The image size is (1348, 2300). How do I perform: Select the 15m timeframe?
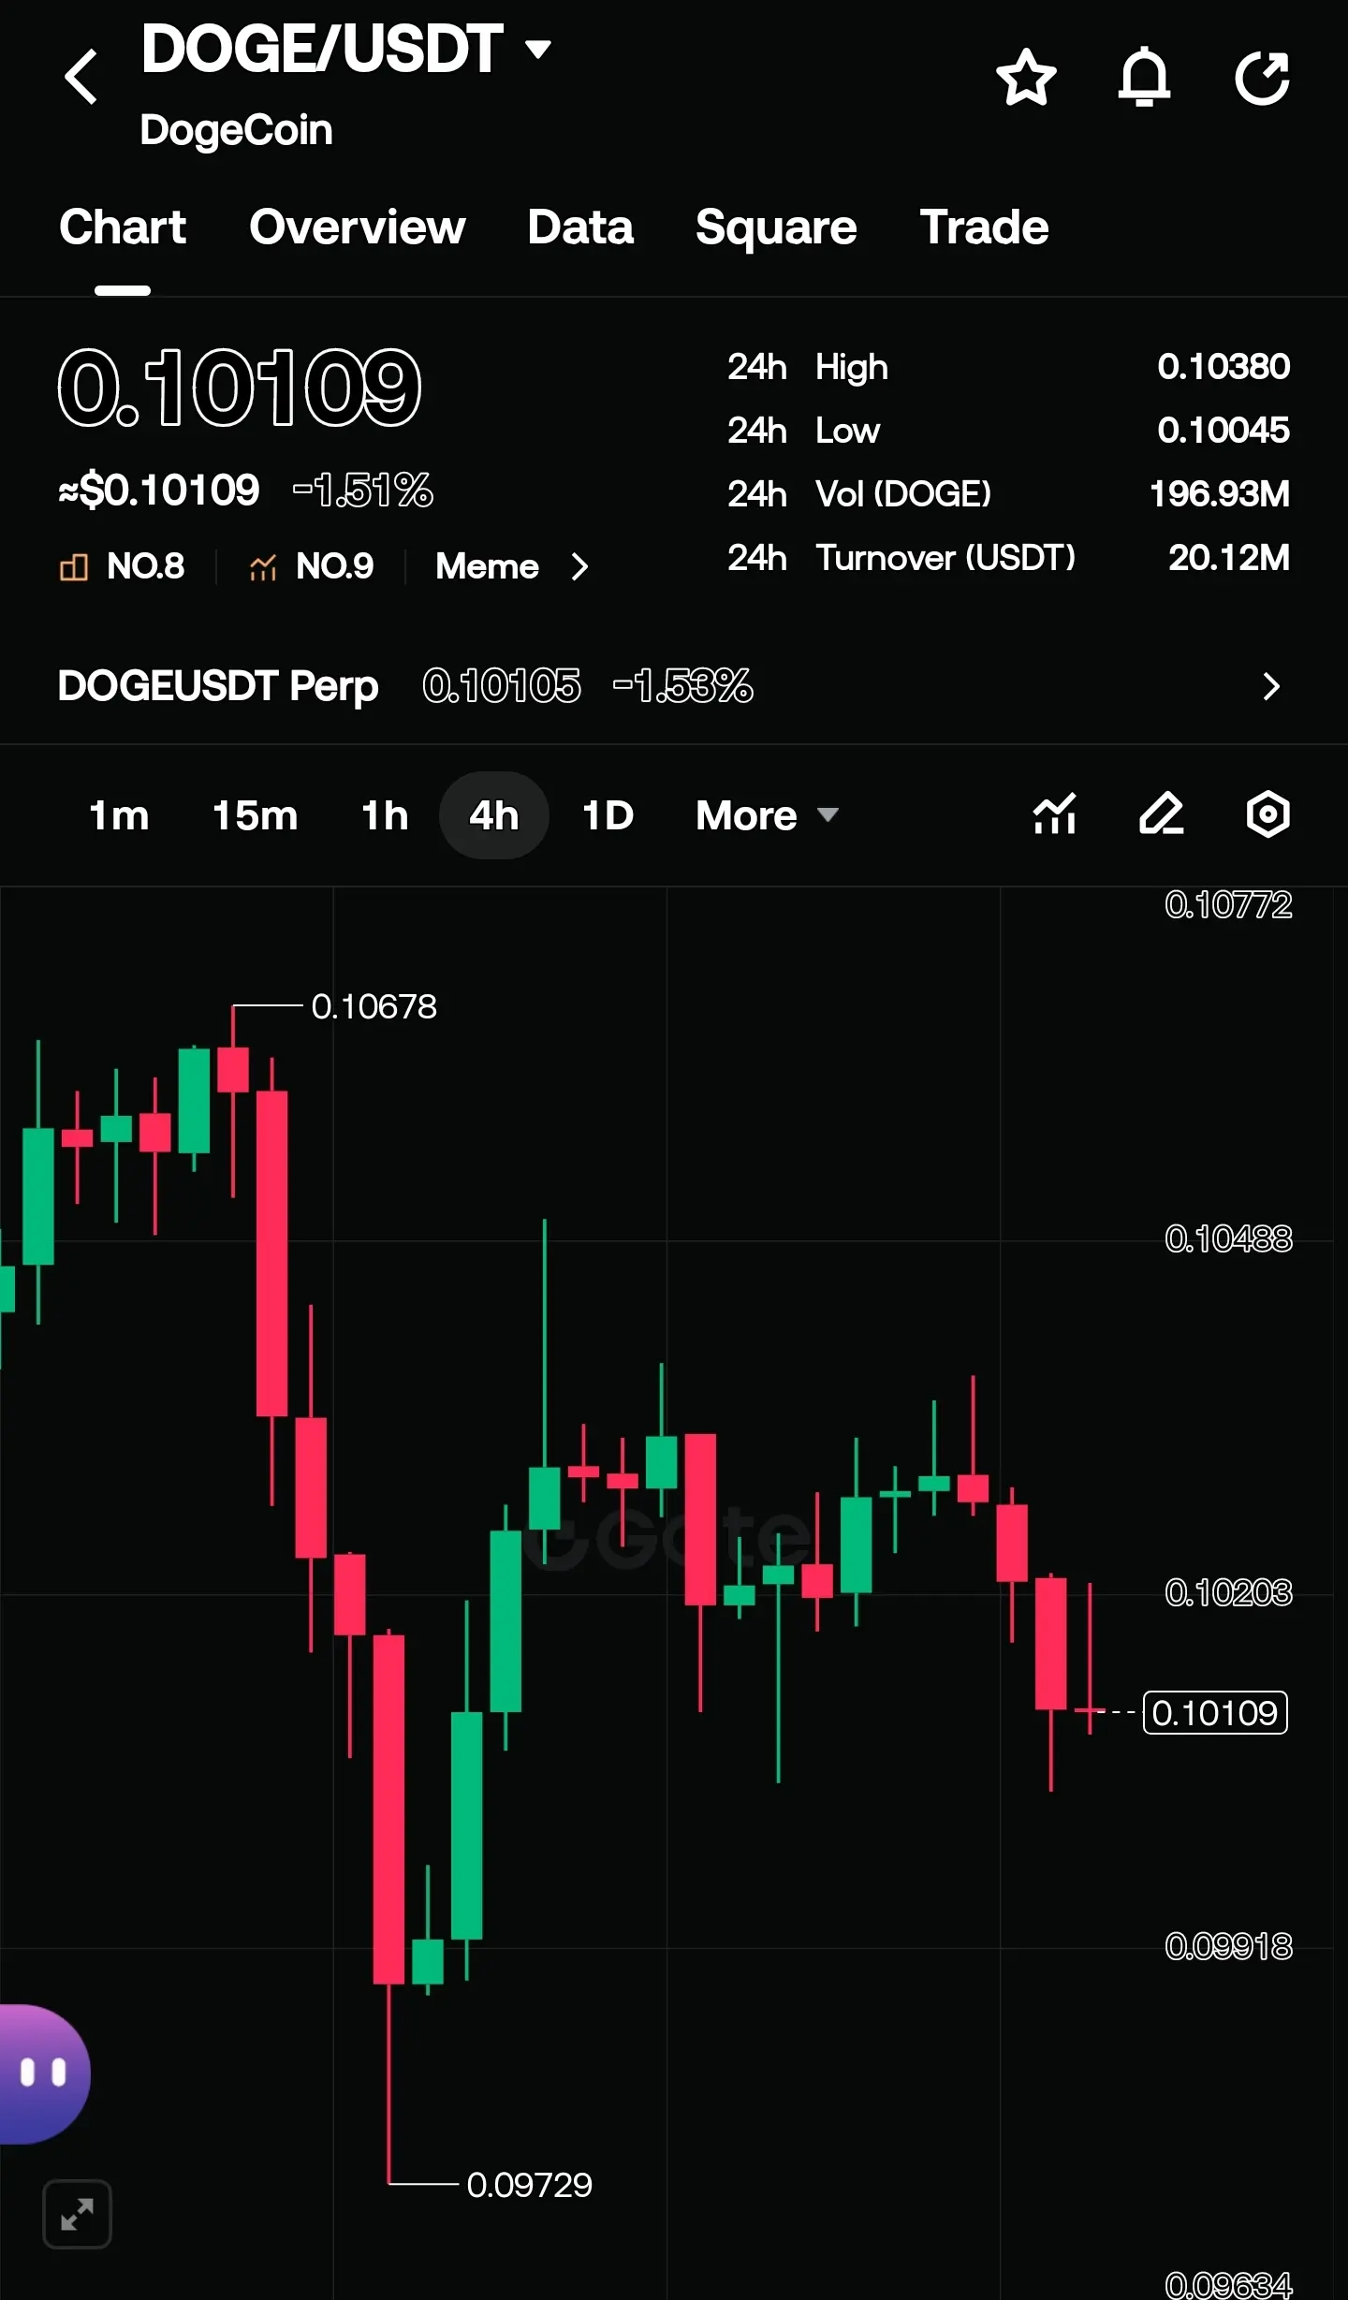click(256, 815)
